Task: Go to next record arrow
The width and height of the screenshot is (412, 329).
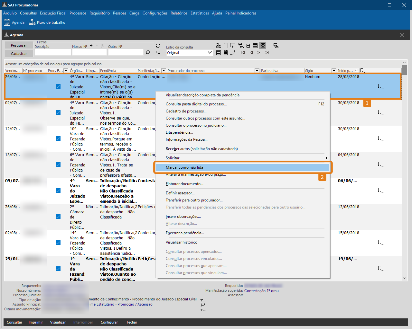Action: (258, 53)
